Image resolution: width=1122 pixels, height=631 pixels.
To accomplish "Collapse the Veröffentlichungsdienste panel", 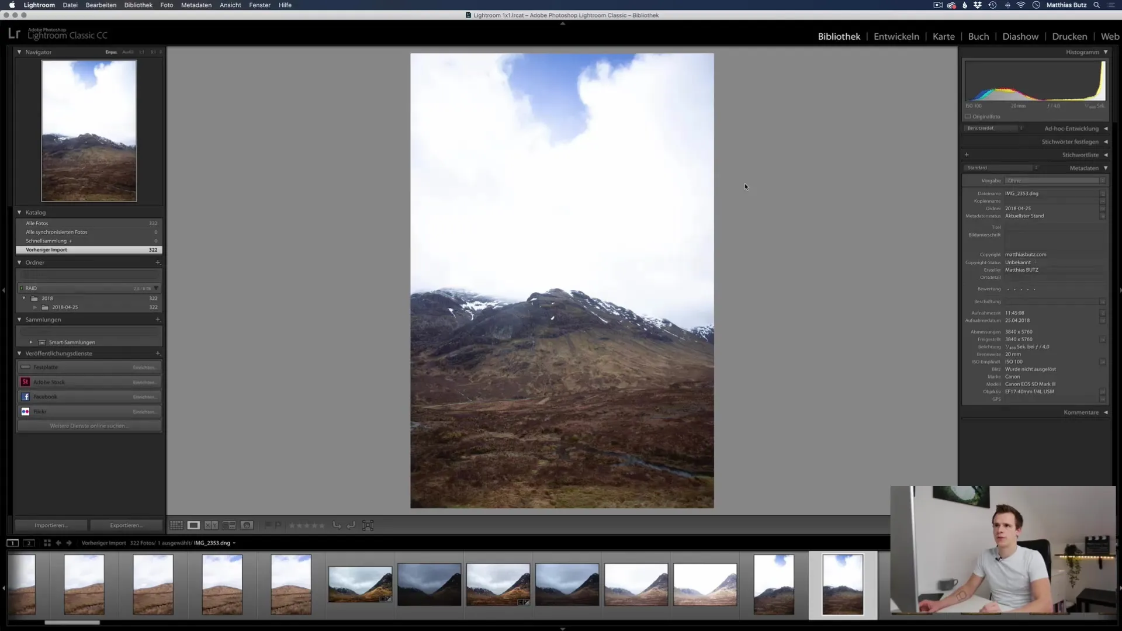I will tap(19, 353).
